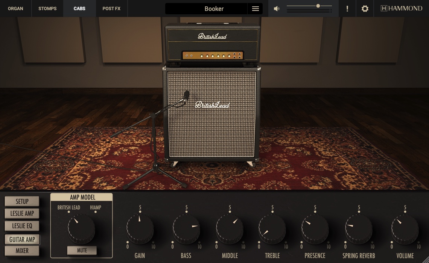429x263 pixels.
Task: Click the GAIN label text
Action: [x=140, y=255]
